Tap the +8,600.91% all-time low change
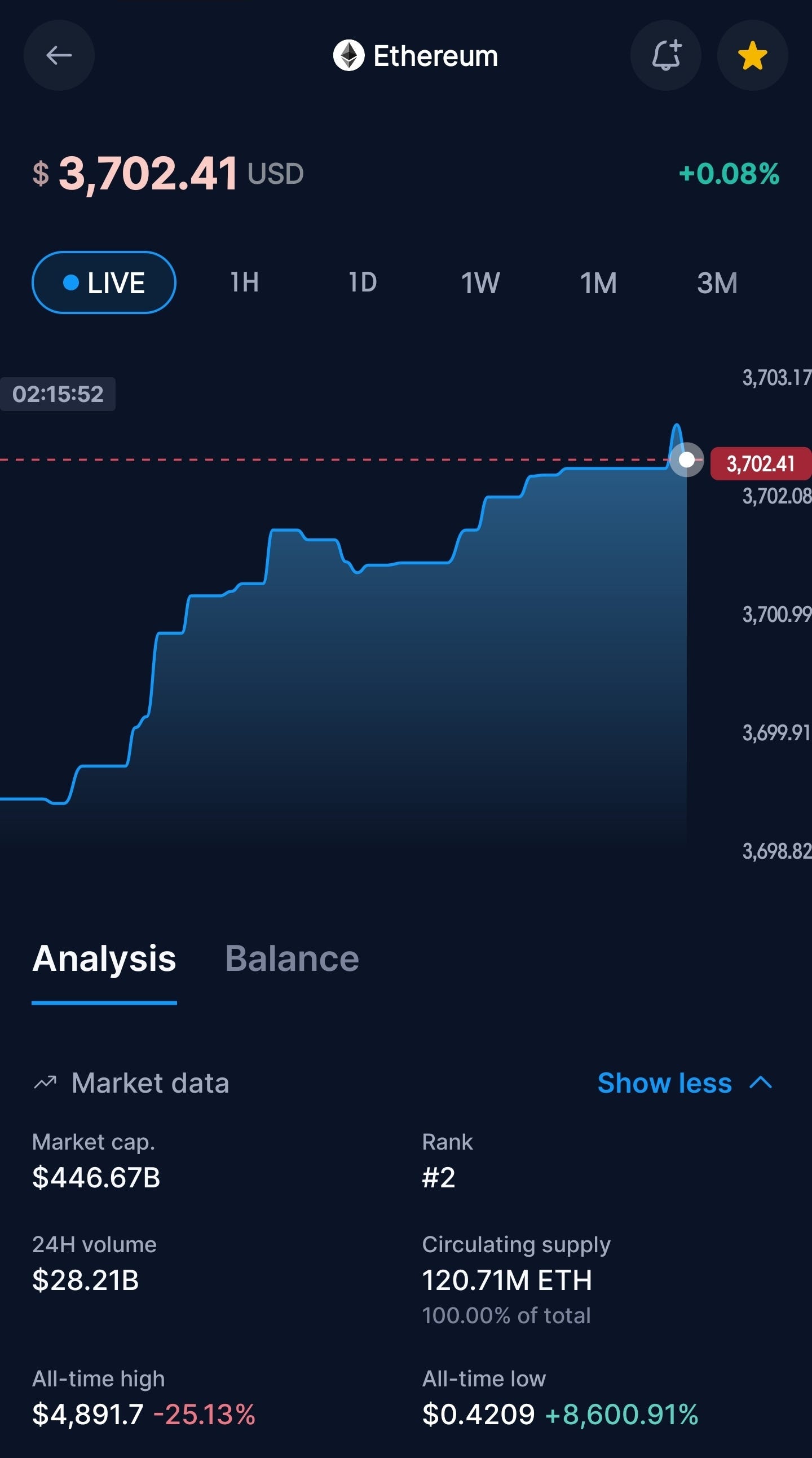The width and height of the screenshot is (812, 1458). pyautogui.click(x=622, y=1415)
